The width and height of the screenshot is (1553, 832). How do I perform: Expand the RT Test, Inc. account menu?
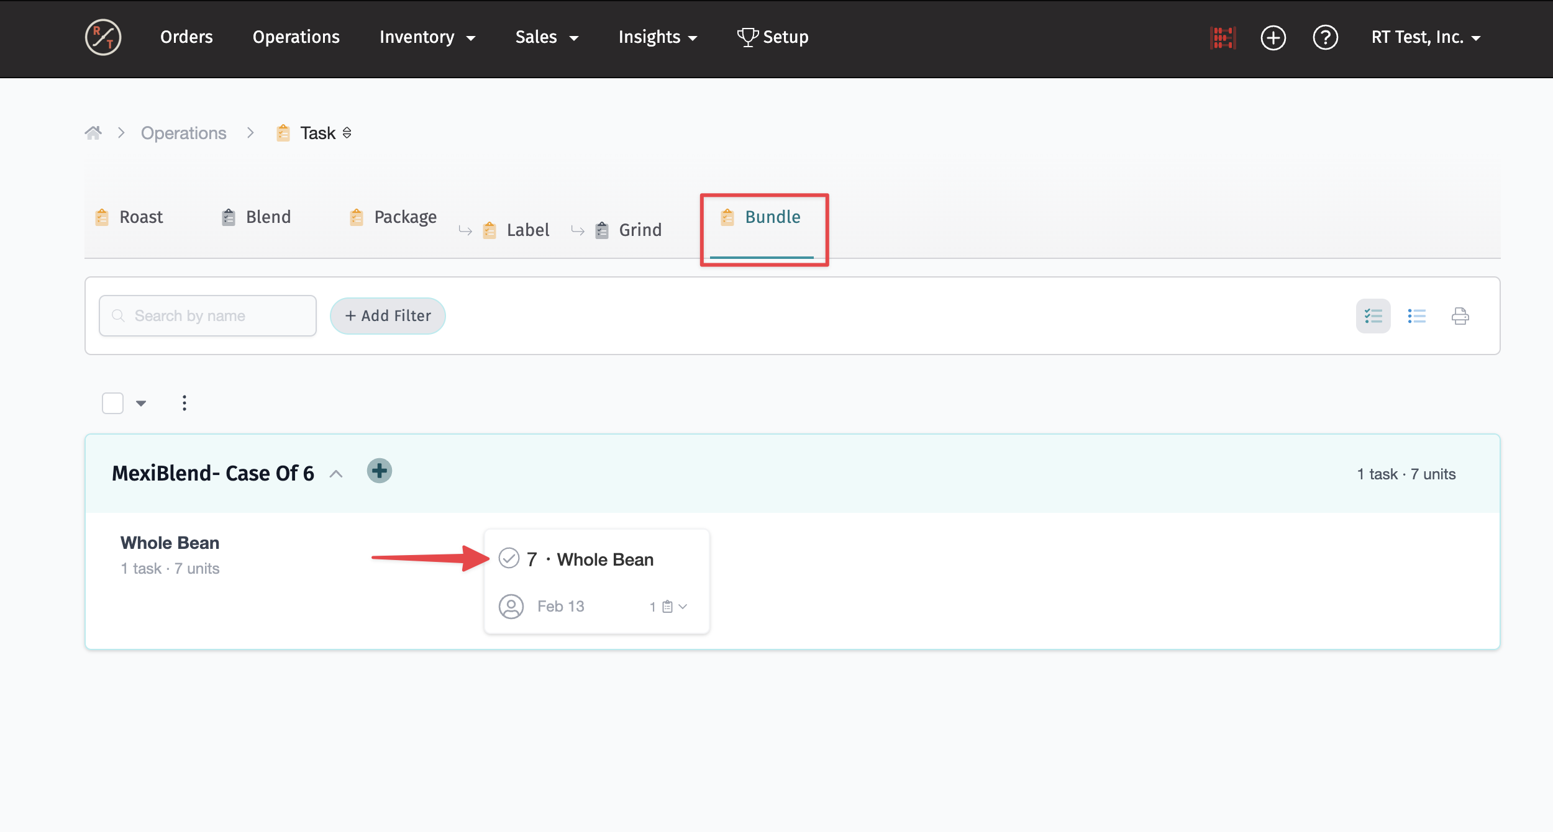click(x=1426, y=37)
